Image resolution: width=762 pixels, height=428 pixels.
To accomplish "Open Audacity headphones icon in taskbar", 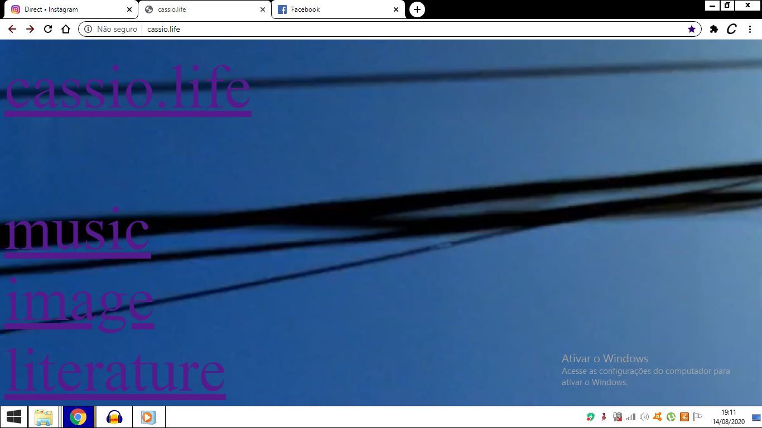I will (x=114, y=417).
